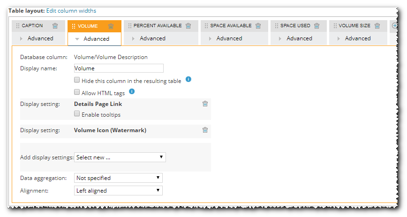This screenshot has height=217, width=407.
Task: Click trash icon on Volume column
Action: [x=111, y=26]
